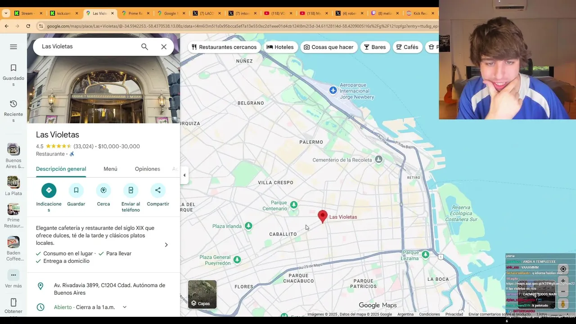The width and height of the screenshot is (576, 324).
Task: Zoom in with the map plus button
Action: tap(563, 281)
